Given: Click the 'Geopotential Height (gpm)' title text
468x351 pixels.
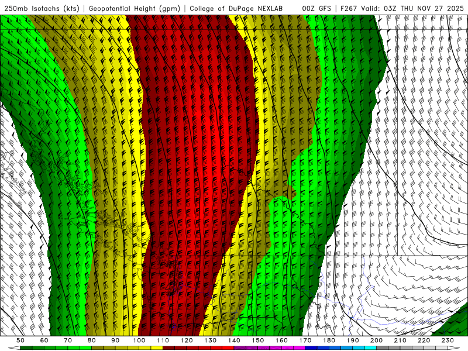Looking at the screenshot, I should (135, 8).
